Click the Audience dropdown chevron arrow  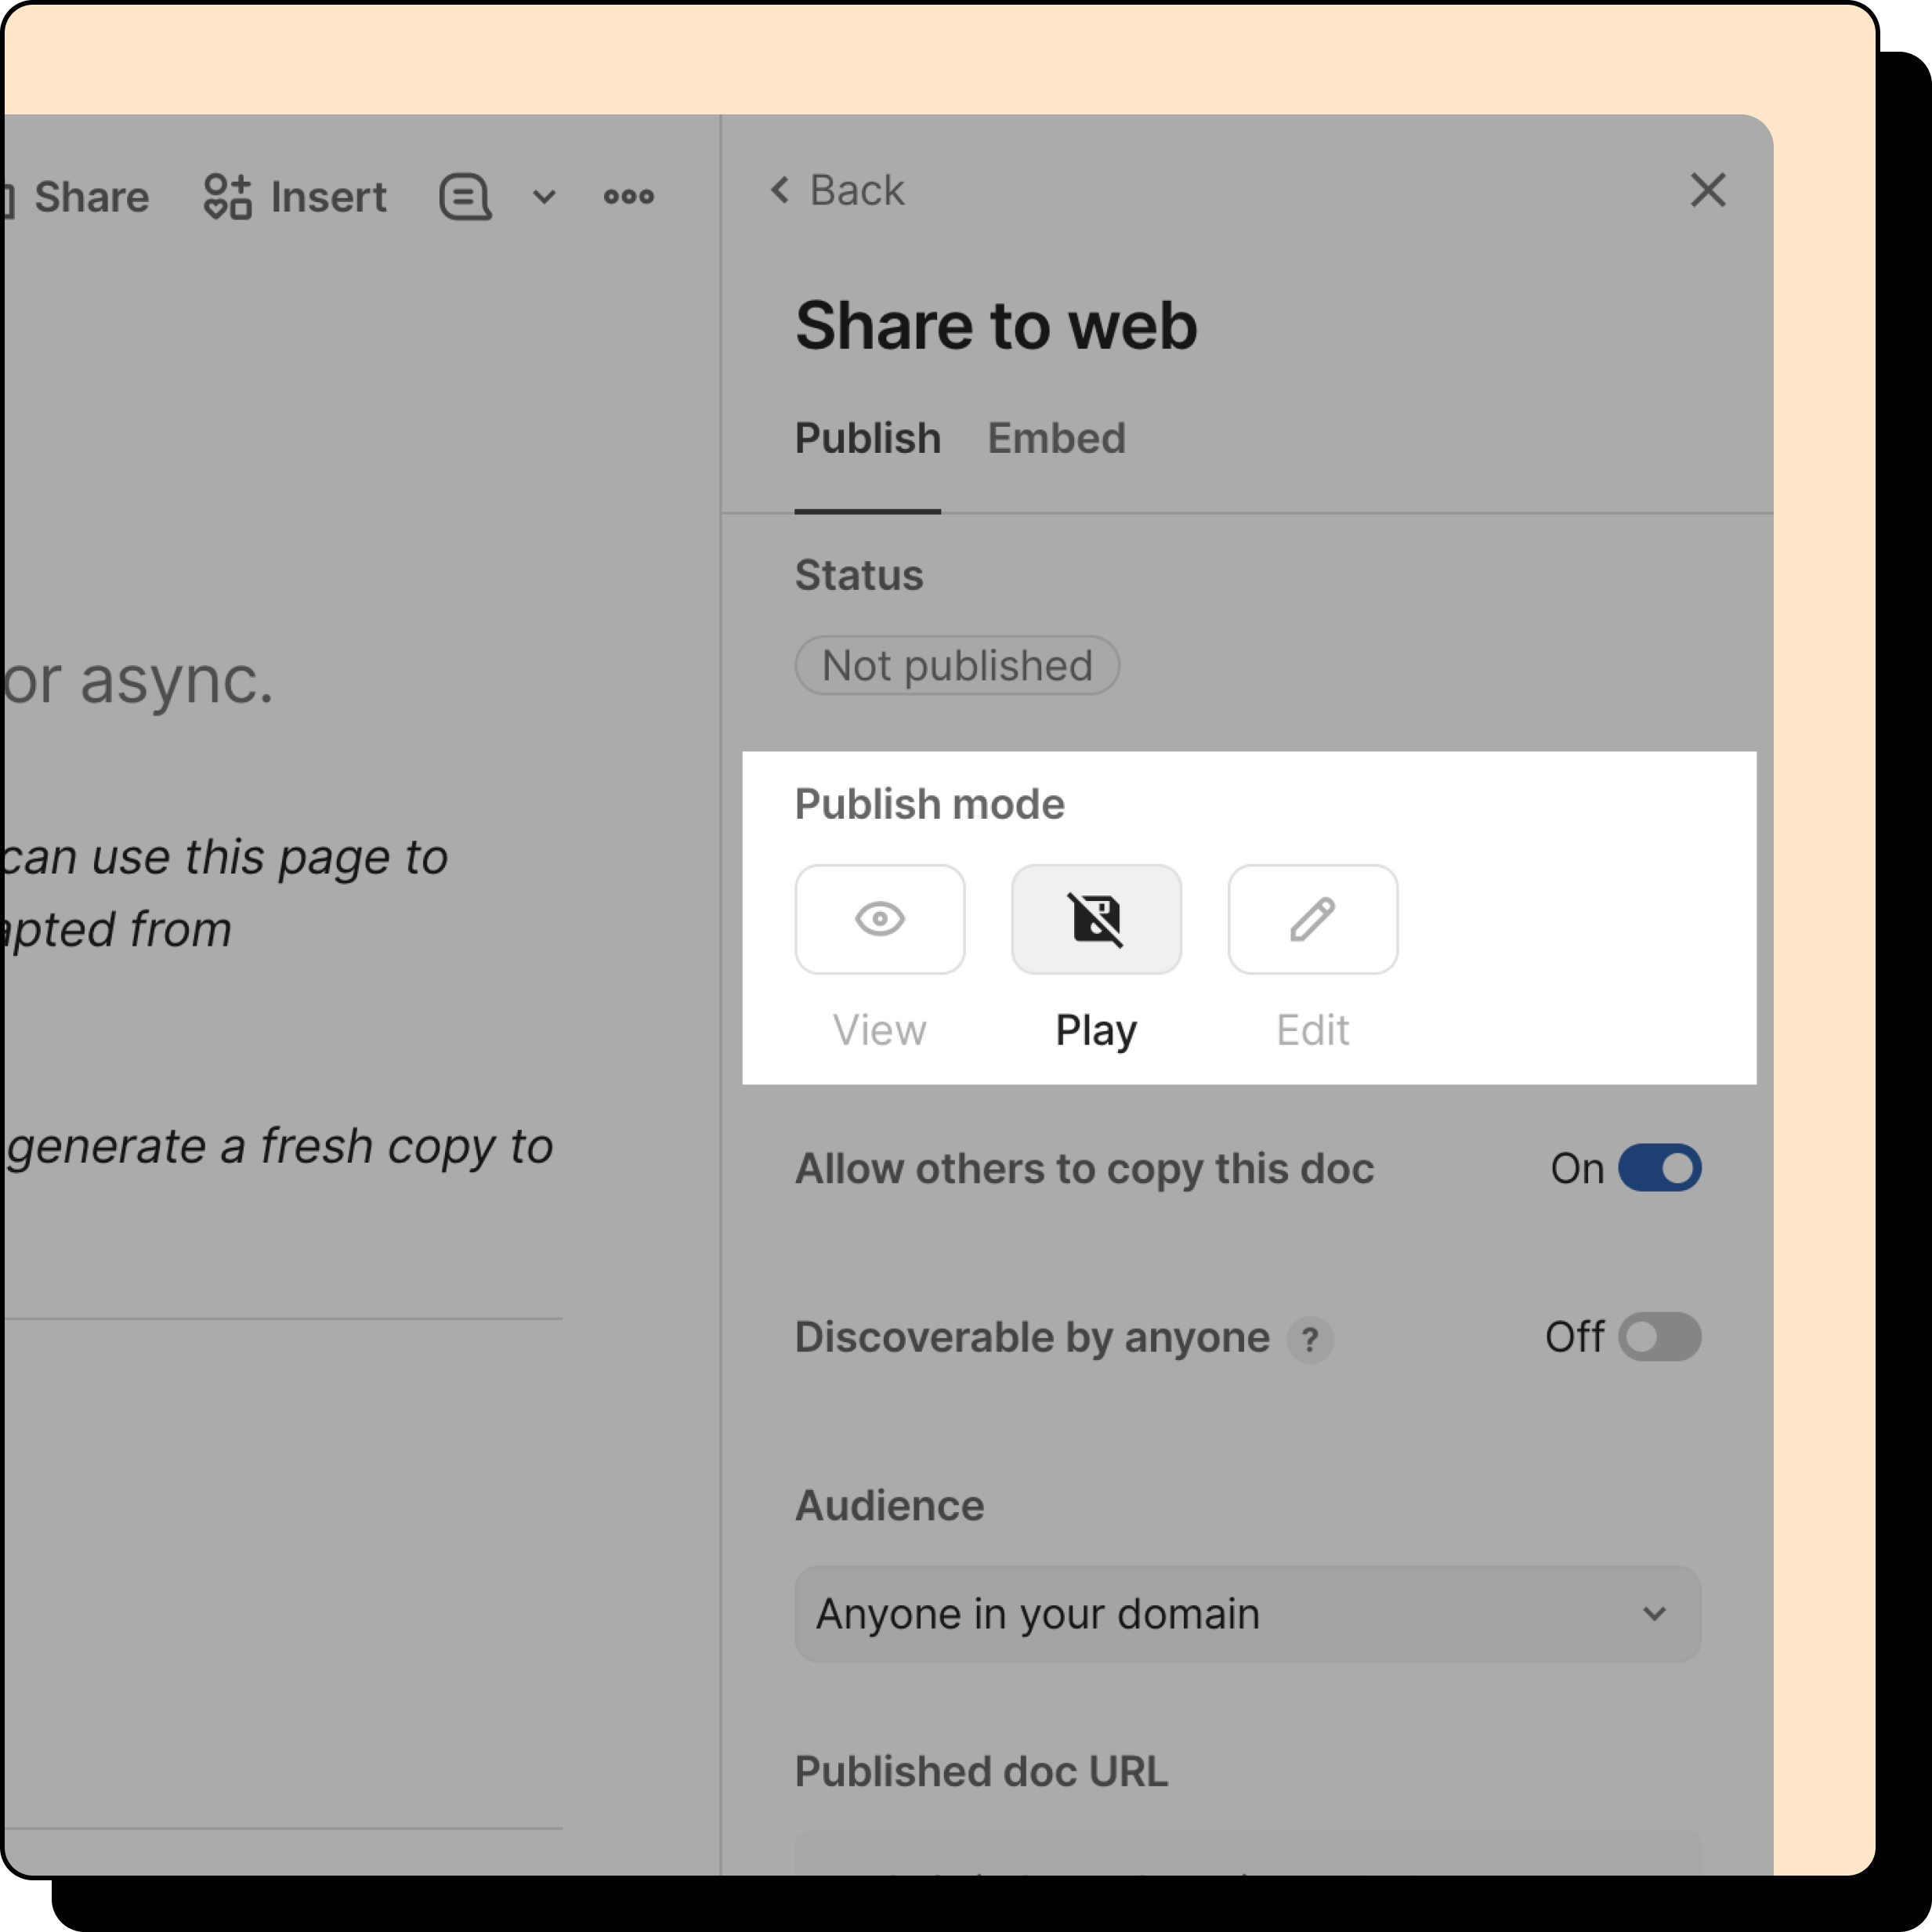(1653, 1613)
